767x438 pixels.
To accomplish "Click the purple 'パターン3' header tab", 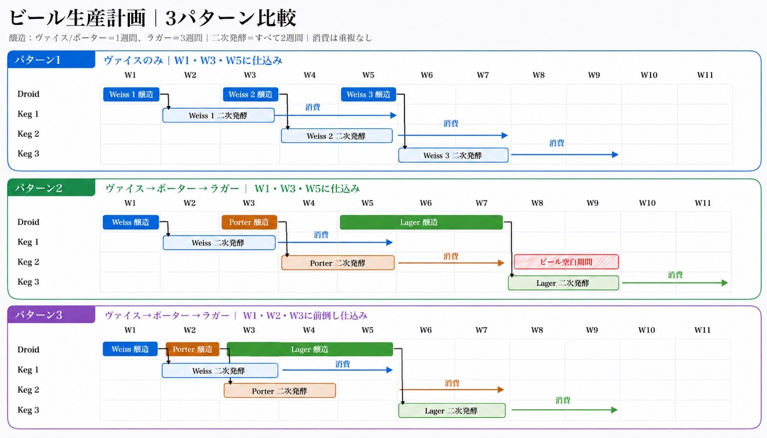I will pos(51,315).
